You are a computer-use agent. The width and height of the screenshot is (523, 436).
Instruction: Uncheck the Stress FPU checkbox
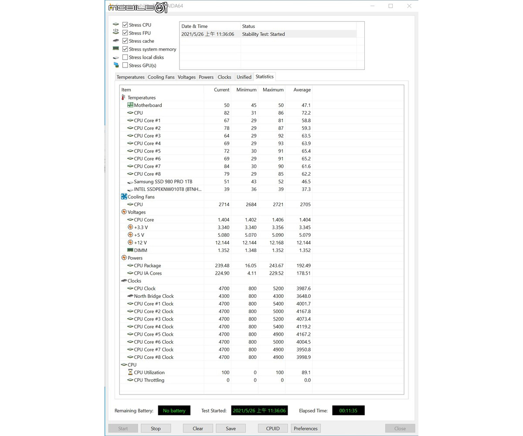click(125, 33)
